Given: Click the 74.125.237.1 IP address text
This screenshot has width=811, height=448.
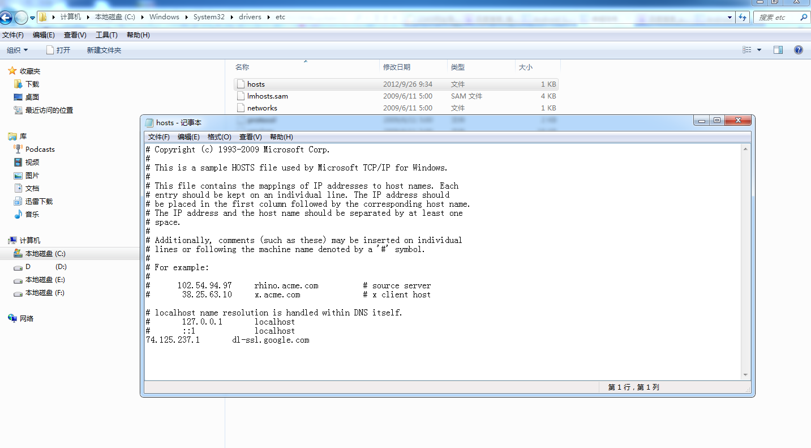Looking at the screenshot, I should pyautogui.click(x=173, y=340).
